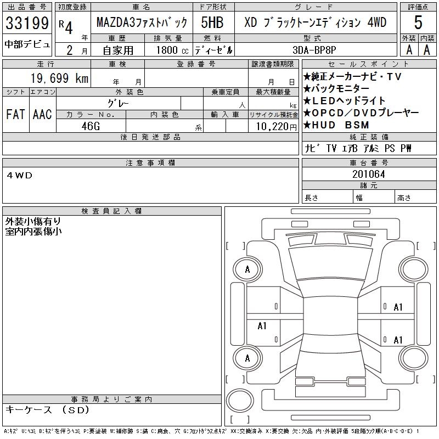Click chassis number 201064
The width and height of the screenshot is (439, 439).
pyautogui.click(x=369, y=174)
